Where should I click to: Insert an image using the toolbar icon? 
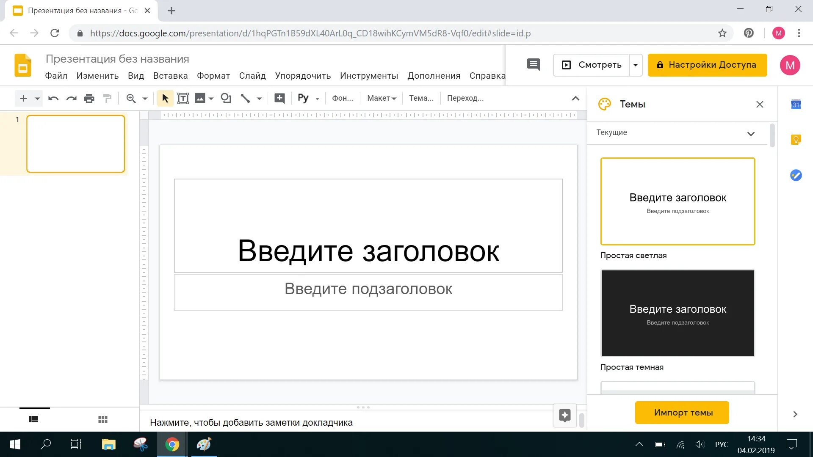[x=200, y=98]
